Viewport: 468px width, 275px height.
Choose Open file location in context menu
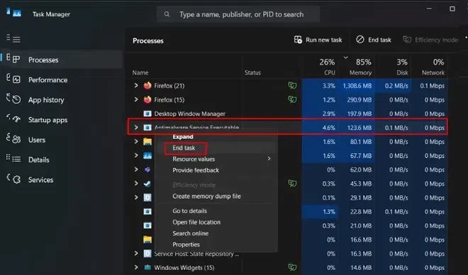[196, 223]
